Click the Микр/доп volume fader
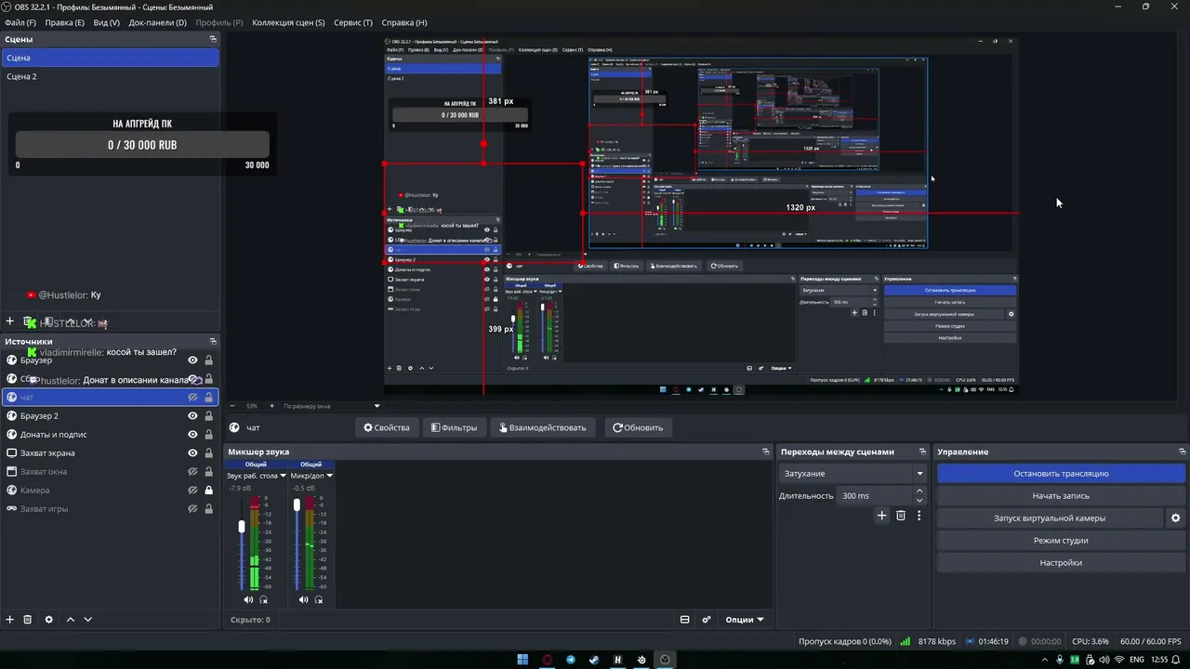 click(297, 505)
